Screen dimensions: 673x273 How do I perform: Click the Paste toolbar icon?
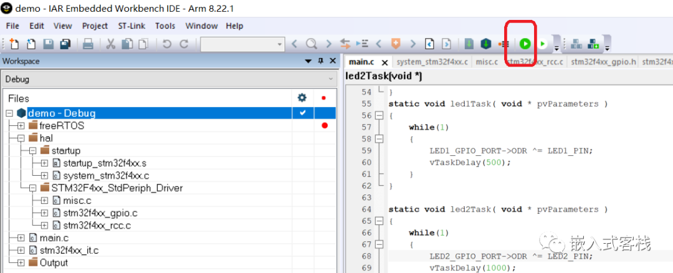[x=143, y=44]
